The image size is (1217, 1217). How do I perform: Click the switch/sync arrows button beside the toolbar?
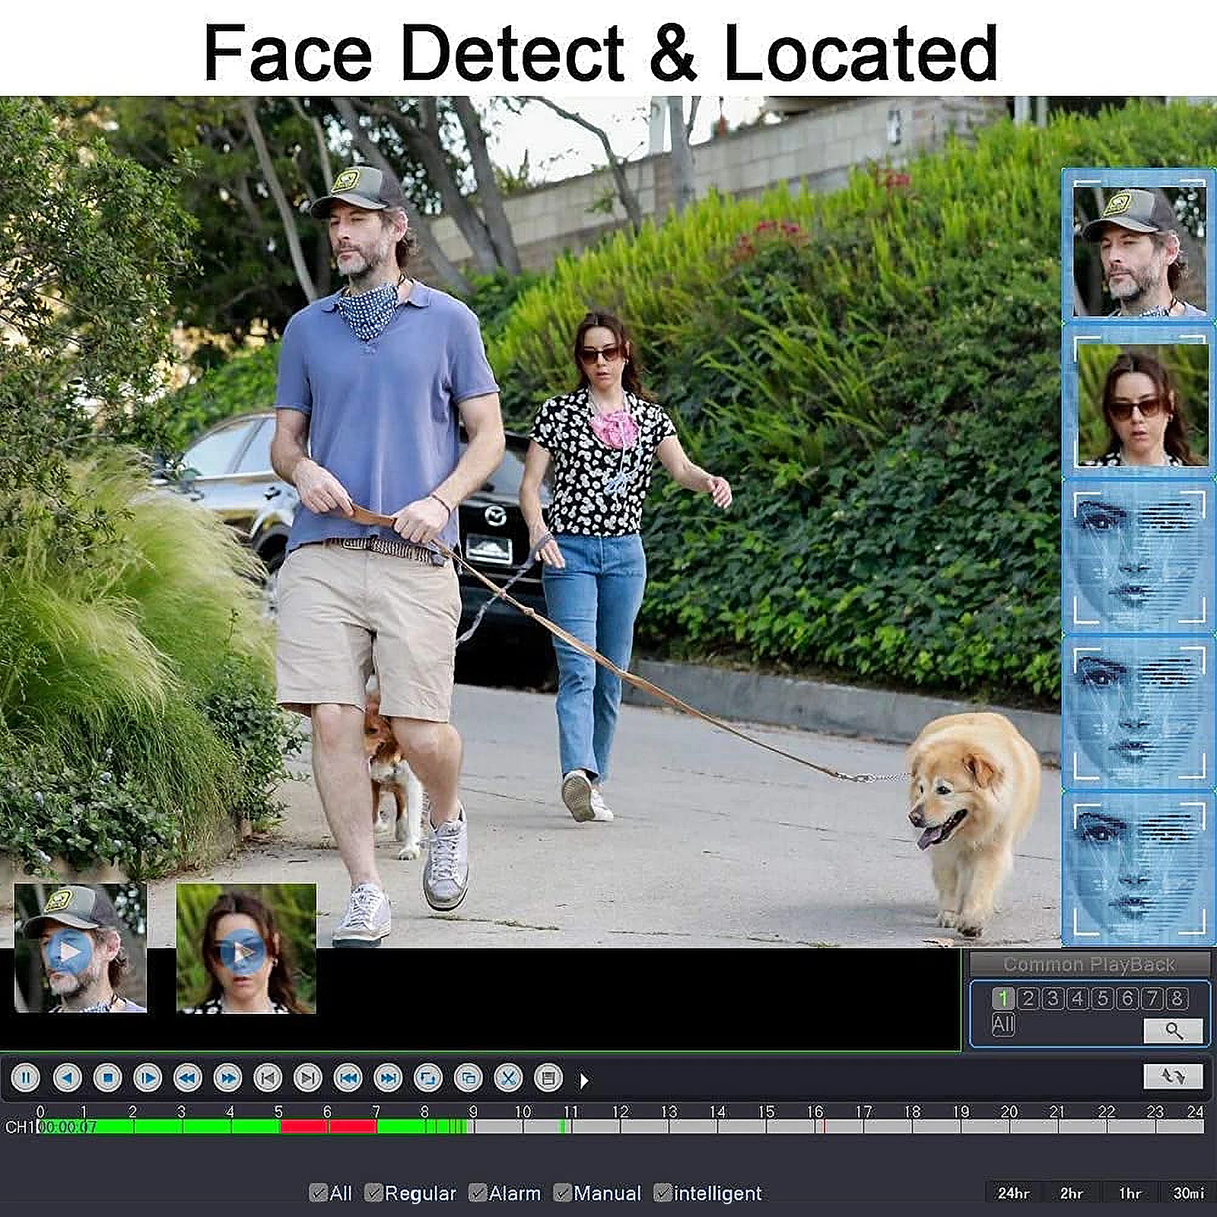coord(1173,1076)
